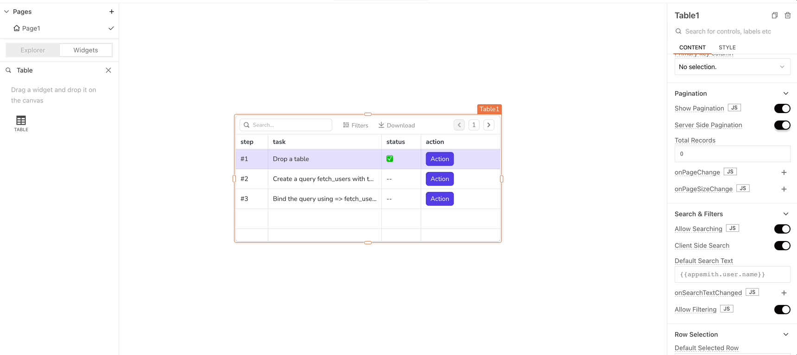Screen dimensions: 797x355
Task: Turn off Allow Searching switch
Action: [x=782, y=229]
